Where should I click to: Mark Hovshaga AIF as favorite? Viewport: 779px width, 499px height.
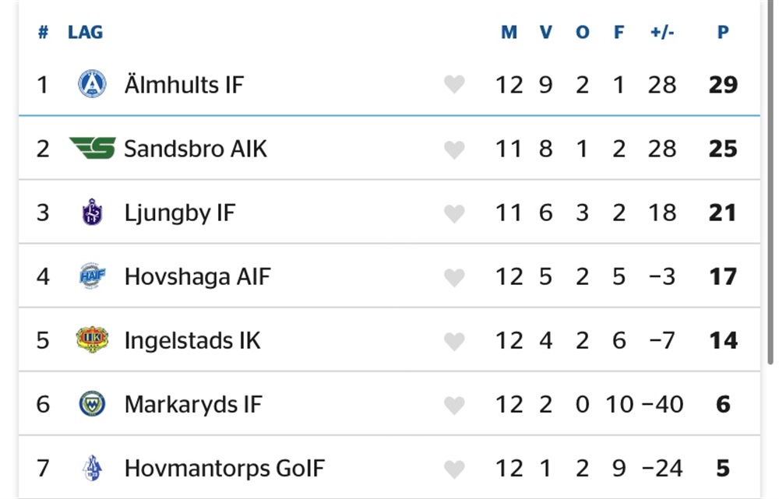coord(454,278)
